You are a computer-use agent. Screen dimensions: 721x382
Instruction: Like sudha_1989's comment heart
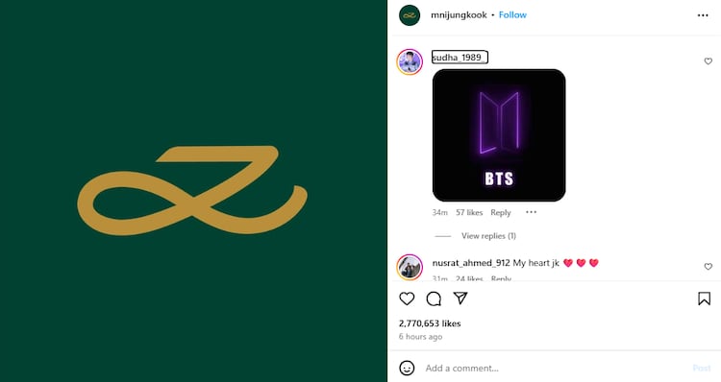point(709,61)
